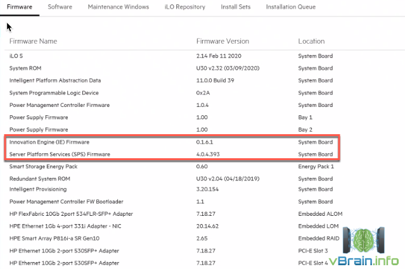The image size is (405, 269).
Task: Switch to the Software tab
Action: tap(60, 7)
